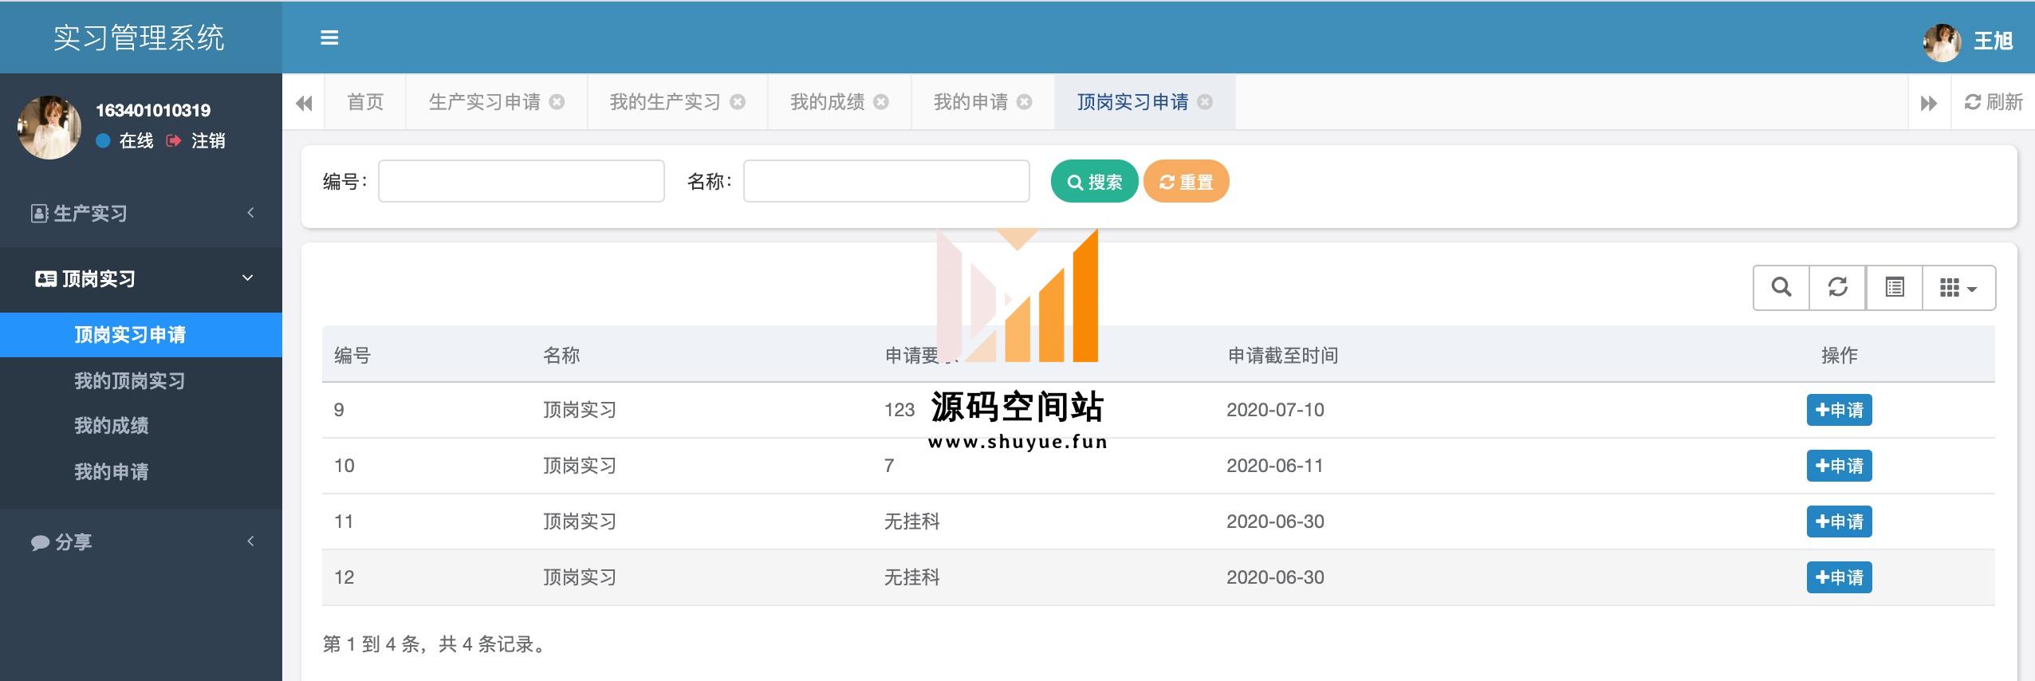Click the 编号 column header
The height and width of the screenshot is (681, 2035).
point(352,356)
